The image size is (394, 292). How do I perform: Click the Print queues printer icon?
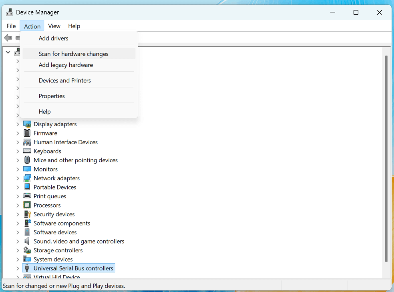27,196
